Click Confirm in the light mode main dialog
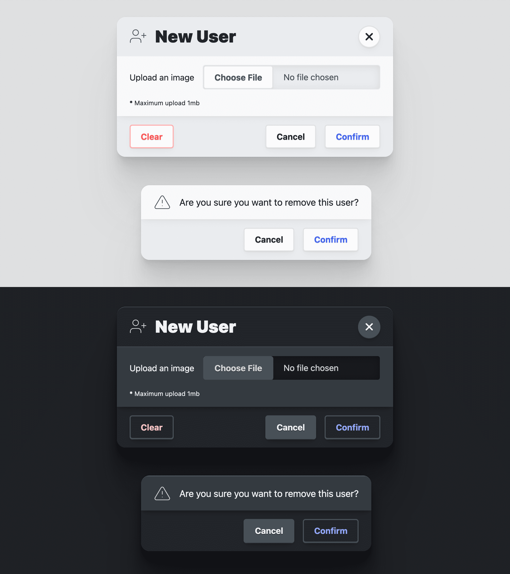 (x=352, y=136)
